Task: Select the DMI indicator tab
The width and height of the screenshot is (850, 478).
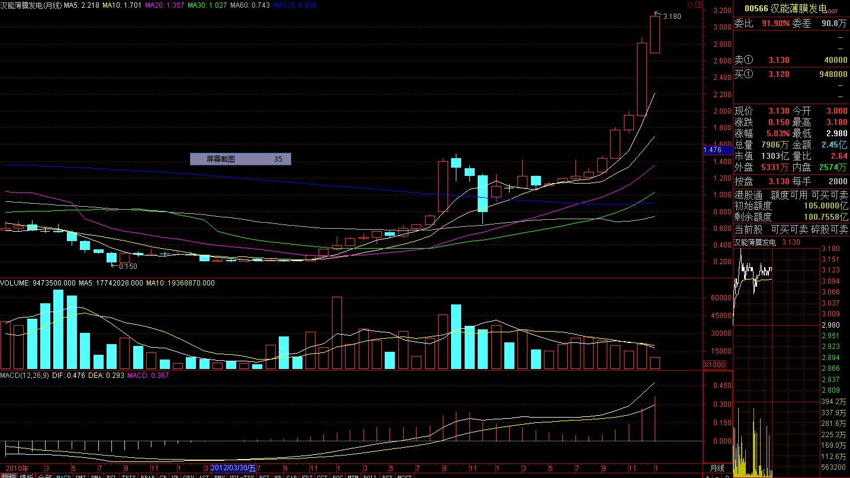Action: click(81, 476)
